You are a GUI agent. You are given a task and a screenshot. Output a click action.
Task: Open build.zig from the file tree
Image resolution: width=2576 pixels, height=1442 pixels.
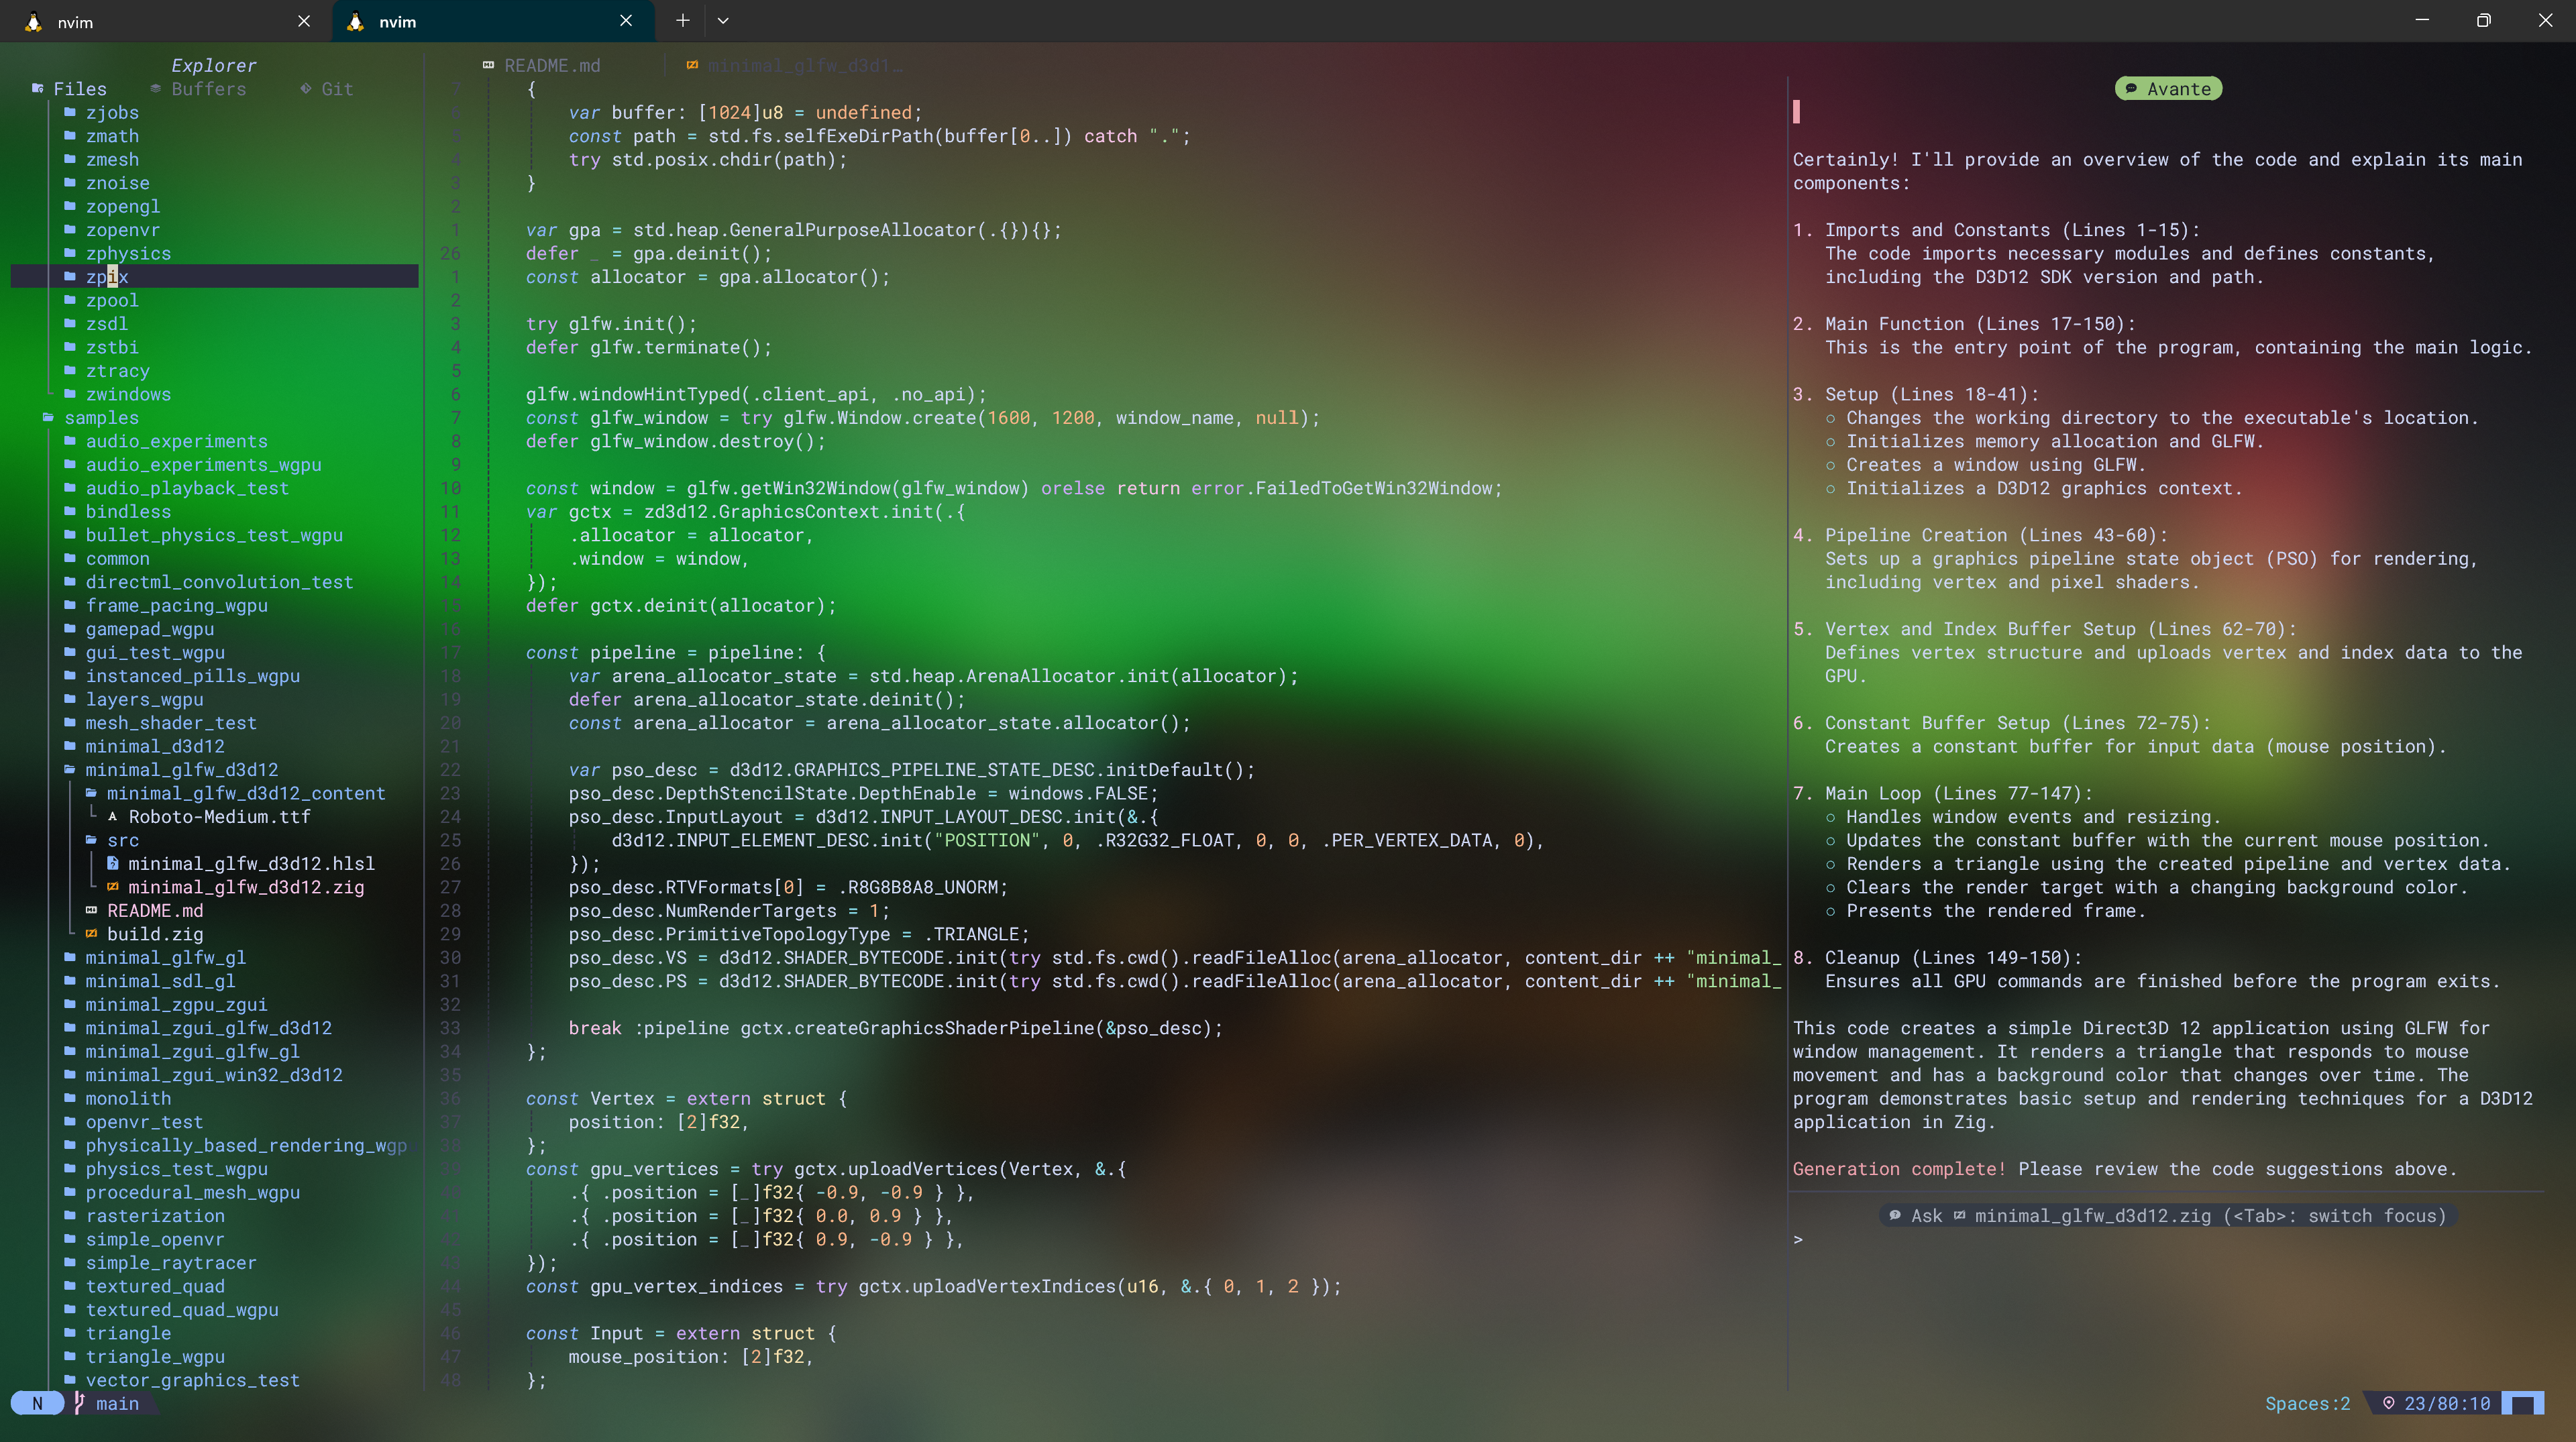155,934
